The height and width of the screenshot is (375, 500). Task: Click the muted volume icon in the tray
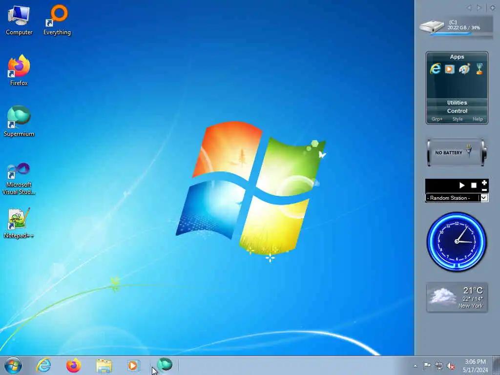(451, 366)
